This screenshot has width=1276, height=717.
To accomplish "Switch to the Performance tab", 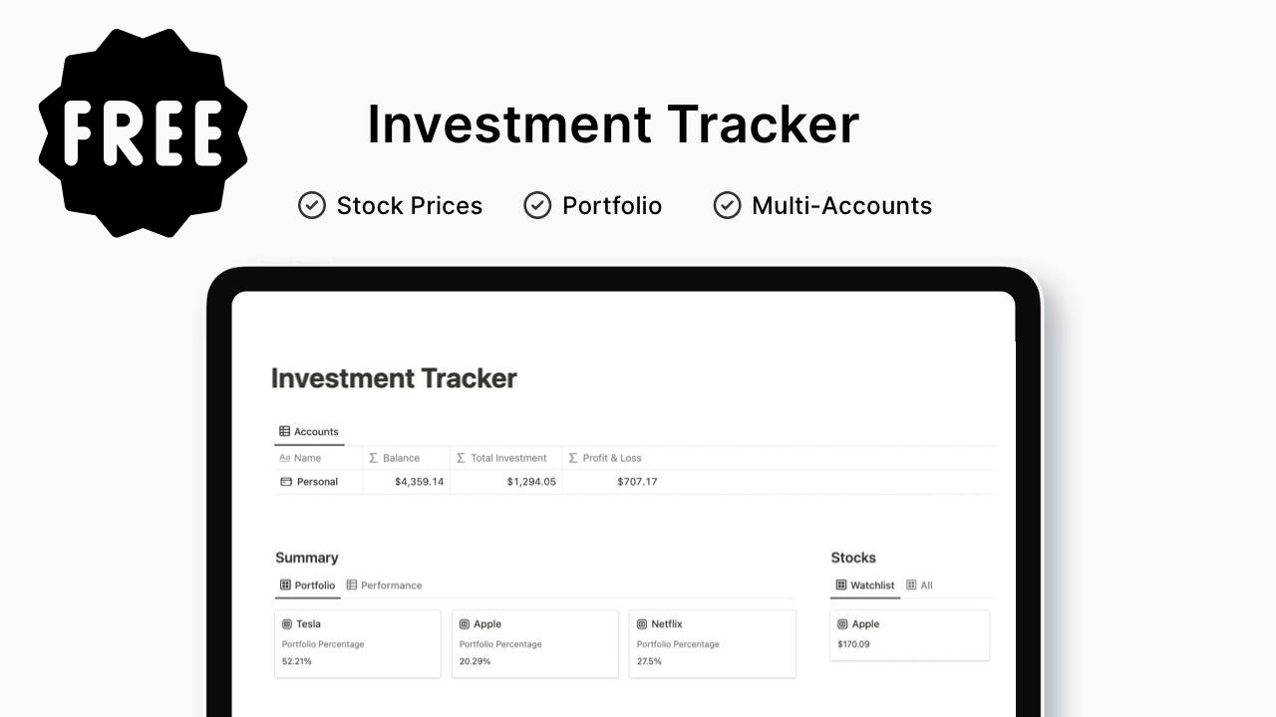I will click(x=384, y=585).
